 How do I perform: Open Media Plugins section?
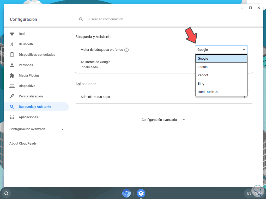pyautogui.click(x=37, y=76)
